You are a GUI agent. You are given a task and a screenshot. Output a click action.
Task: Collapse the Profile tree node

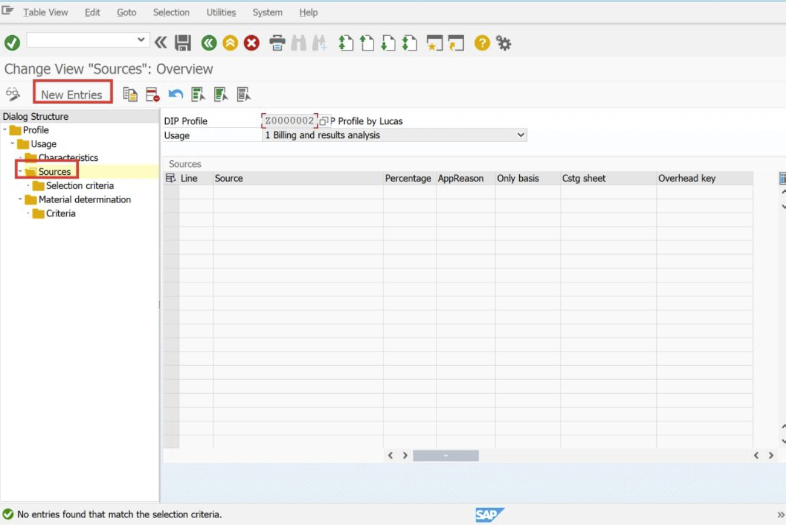click(x=5, y=130)
